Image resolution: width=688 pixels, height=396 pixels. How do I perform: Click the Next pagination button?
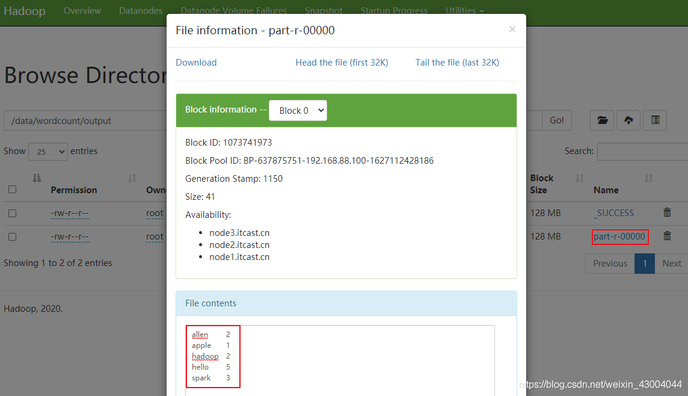pos(671,264)
